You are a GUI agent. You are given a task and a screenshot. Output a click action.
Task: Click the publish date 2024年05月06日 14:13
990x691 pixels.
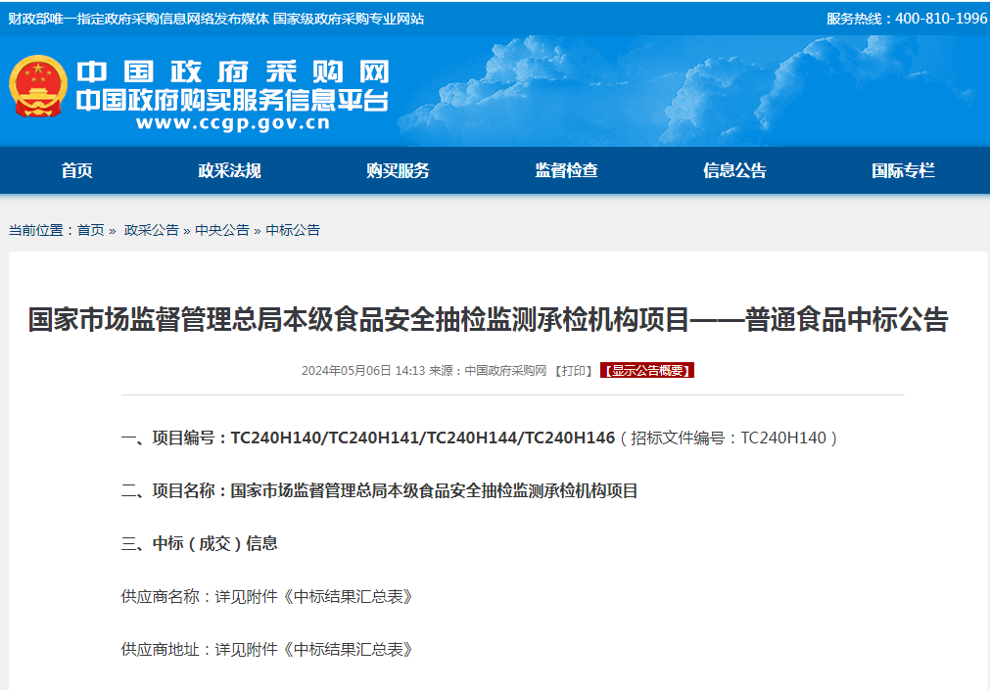[x=363, y=370]
